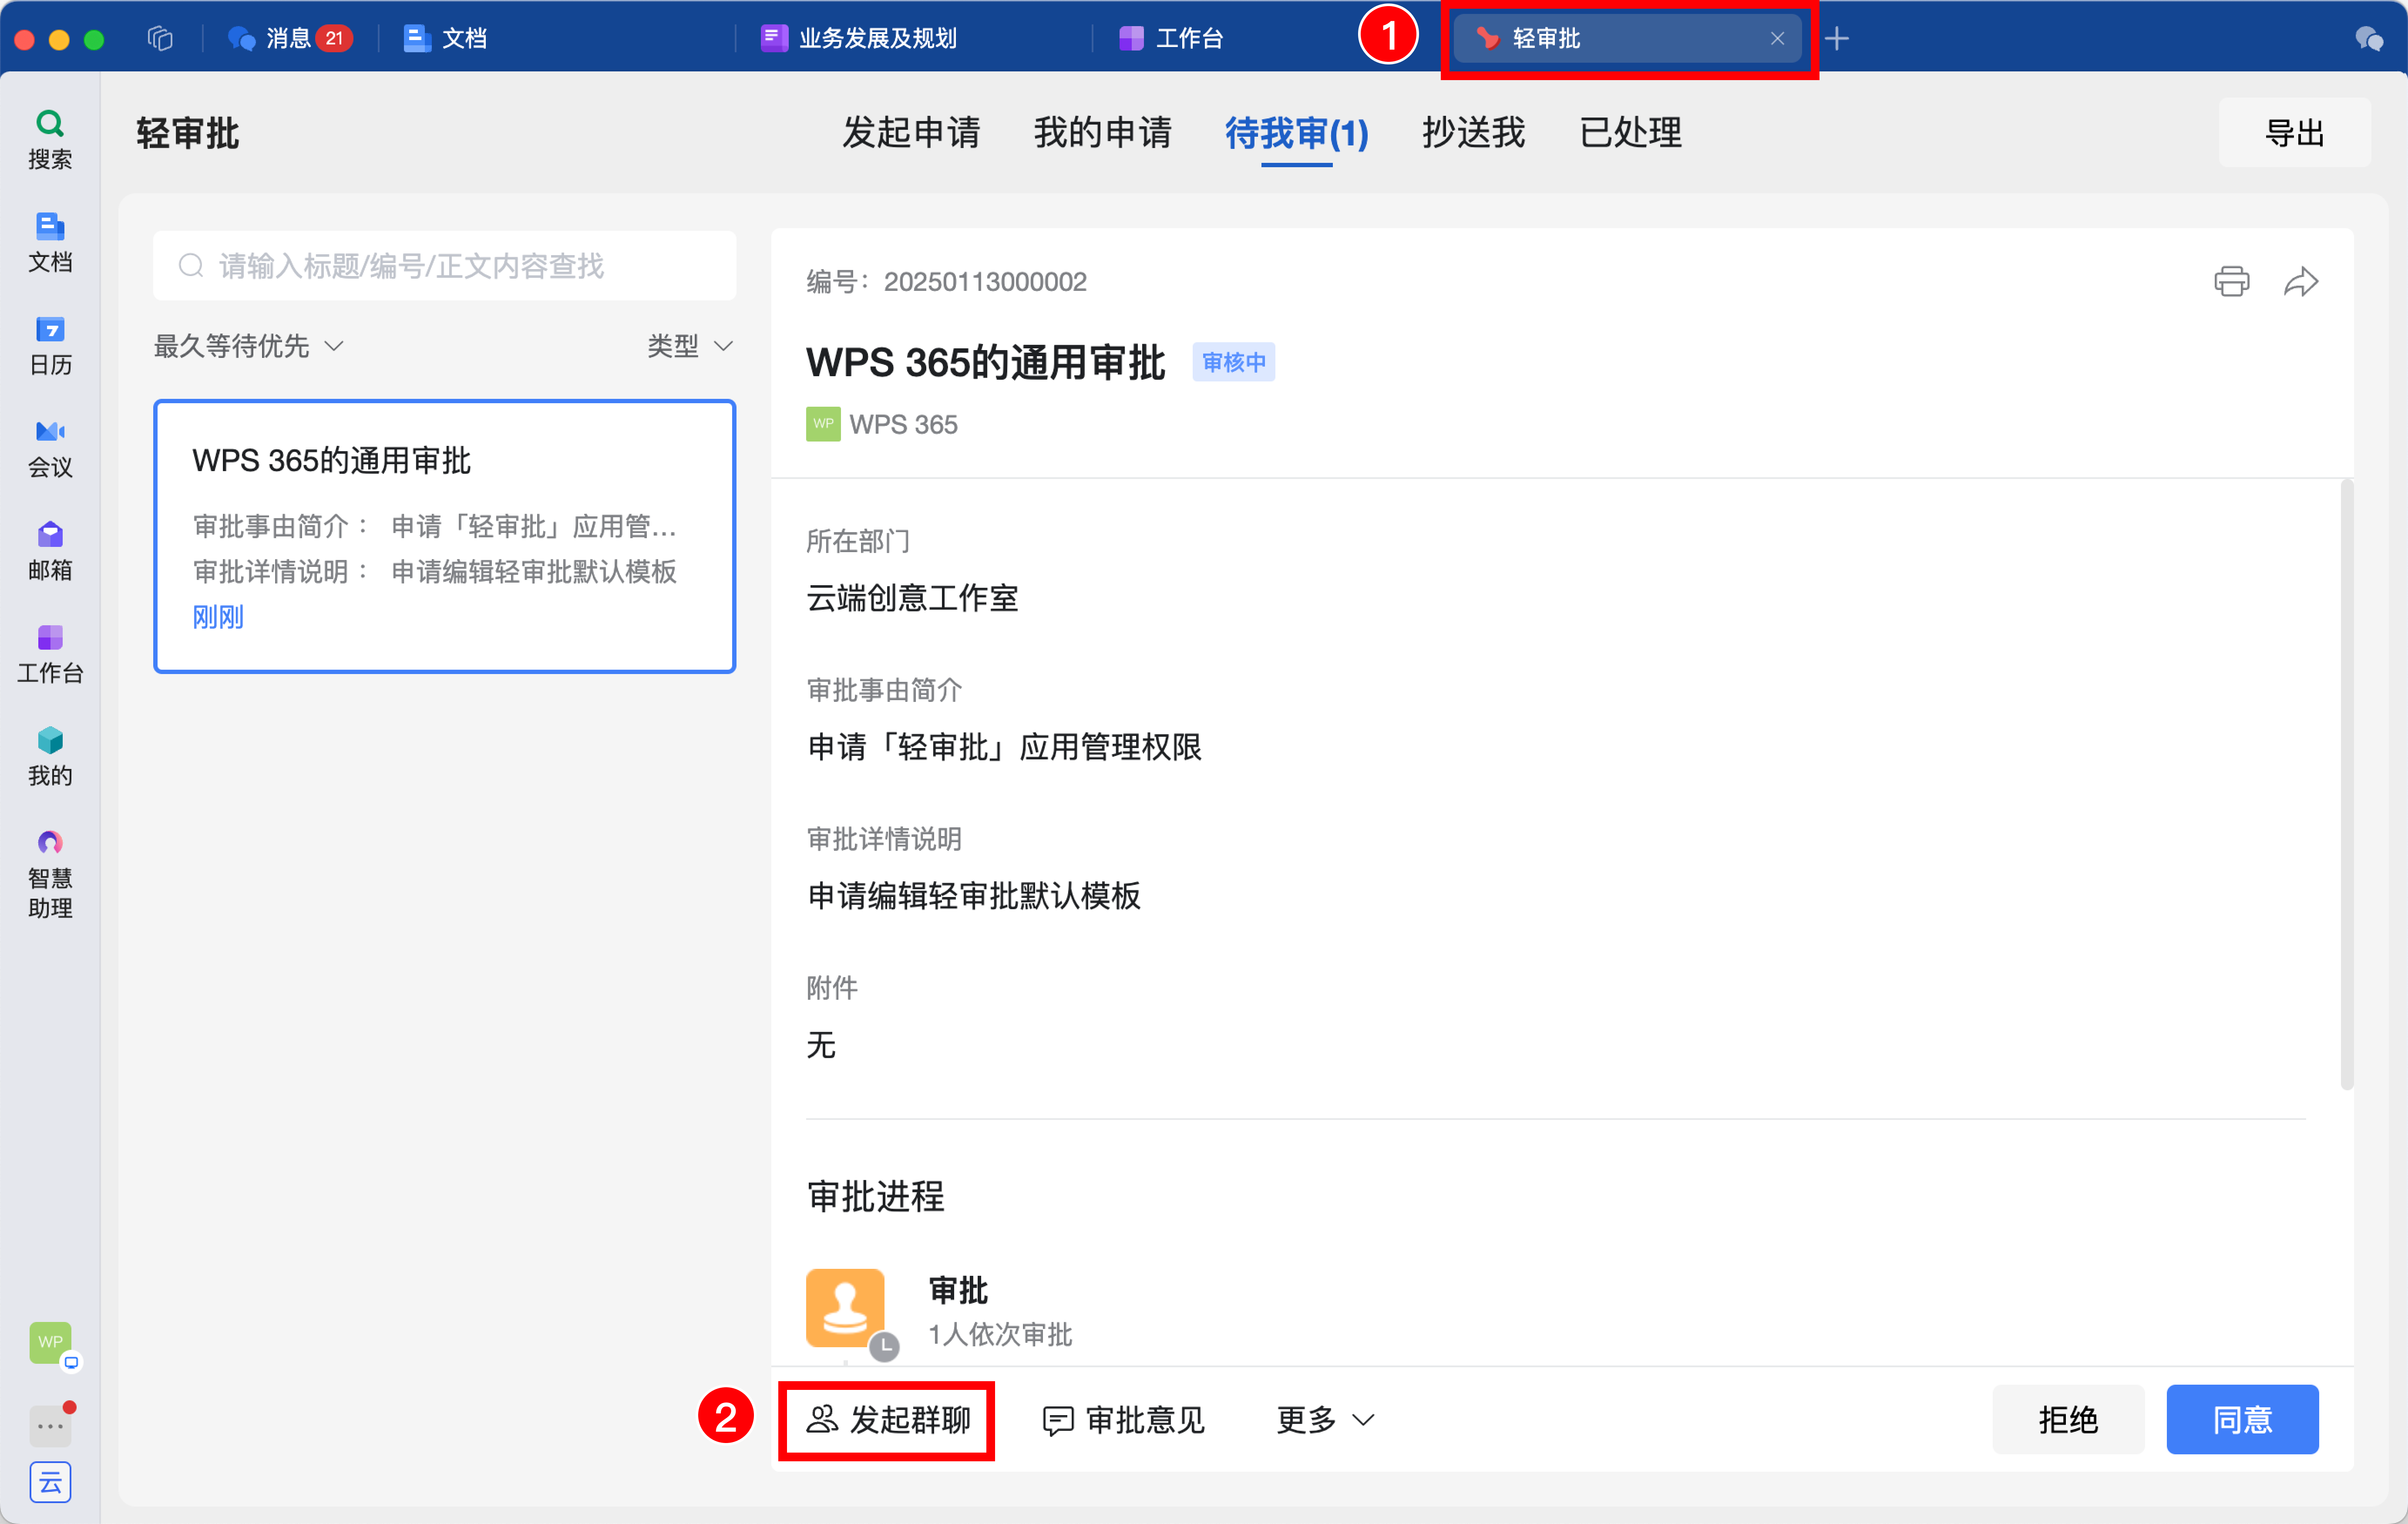Open Meetings (会议) in sidebar
This screenshot has height=1524, width=2408.
pyautogui.click(x=50, y=448)
